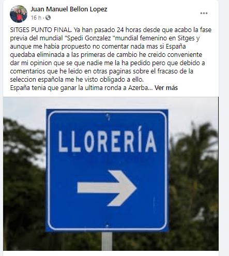229x256 pixels.
Task: Click the author name Juan Manuel Bellon Lopez
Action: coord(69,9)
